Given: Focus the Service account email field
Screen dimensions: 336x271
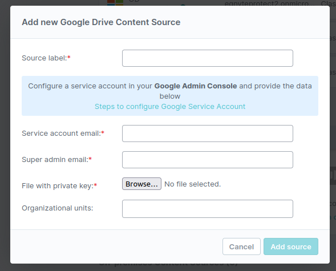Looking at the screenshot, I should (208, 134).
